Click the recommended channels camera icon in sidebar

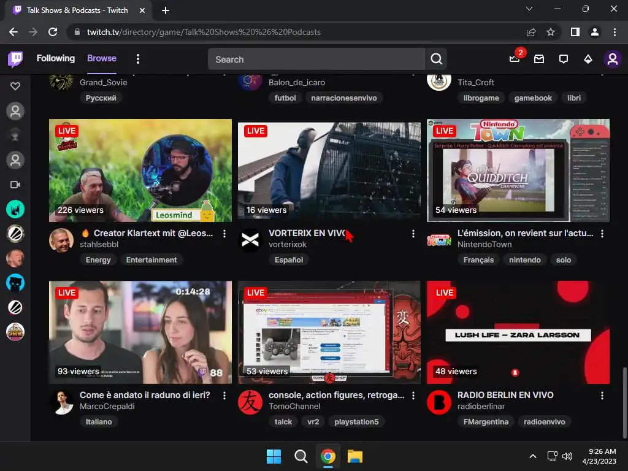click(15, 185)
